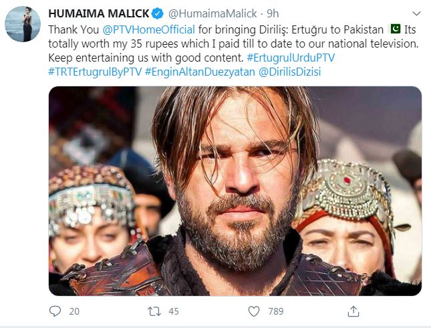Click the 45 retweets count
The height and width of the screenshot is (328, 431).
[x=174, y=311]
